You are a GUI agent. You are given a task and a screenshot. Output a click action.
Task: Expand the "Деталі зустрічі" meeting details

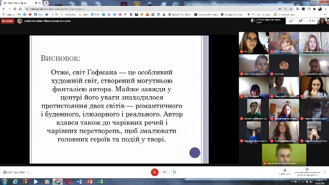tap(16, 172)
